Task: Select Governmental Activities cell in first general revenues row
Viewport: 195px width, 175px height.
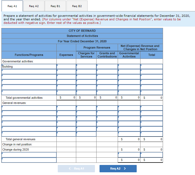Action: click(129, 108)
